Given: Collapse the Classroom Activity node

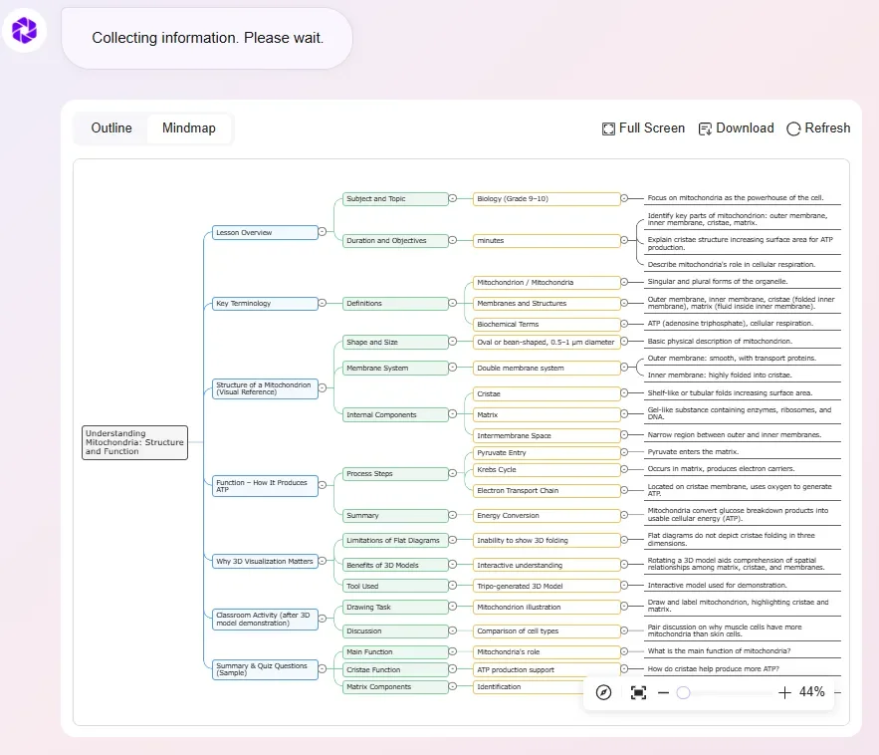Looking at the screenshot, I should (323, 619).
